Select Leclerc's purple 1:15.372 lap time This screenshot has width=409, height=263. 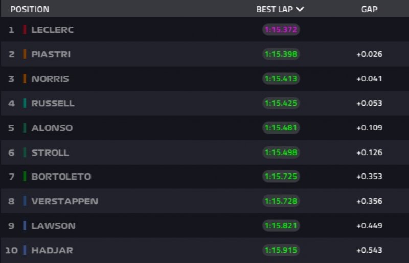pyautogui.click(x=281, y=30)
